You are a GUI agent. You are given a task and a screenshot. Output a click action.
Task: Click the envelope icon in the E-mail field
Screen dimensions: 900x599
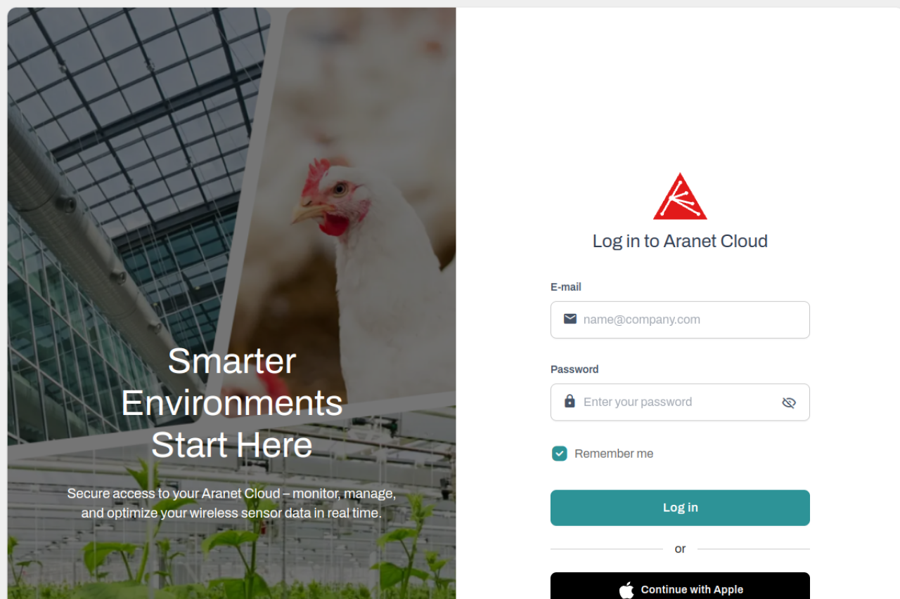click(x=570, y=319)
